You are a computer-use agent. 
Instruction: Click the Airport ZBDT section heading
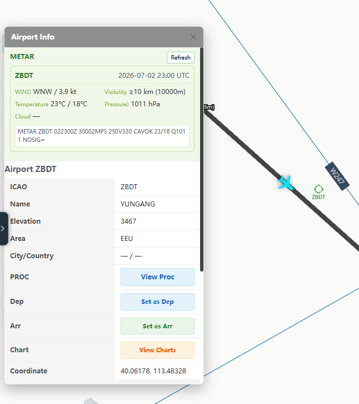[x=31, y=169]
